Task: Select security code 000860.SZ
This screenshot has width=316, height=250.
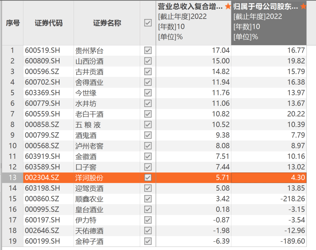Action: click(42, 199)
